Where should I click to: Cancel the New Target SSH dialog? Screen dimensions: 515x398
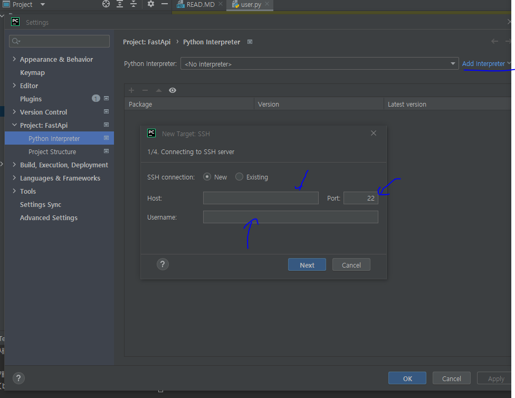351,265
